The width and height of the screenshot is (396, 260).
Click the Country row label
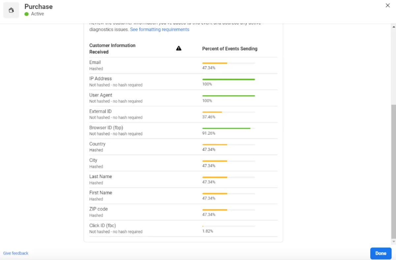97,144
